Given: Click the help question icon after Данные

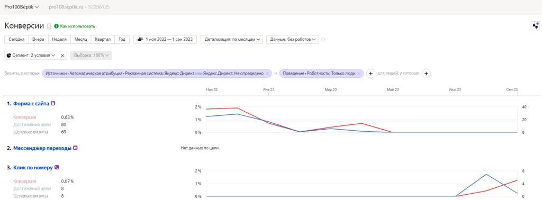Looking at the screenshot, I should (323, 39).
